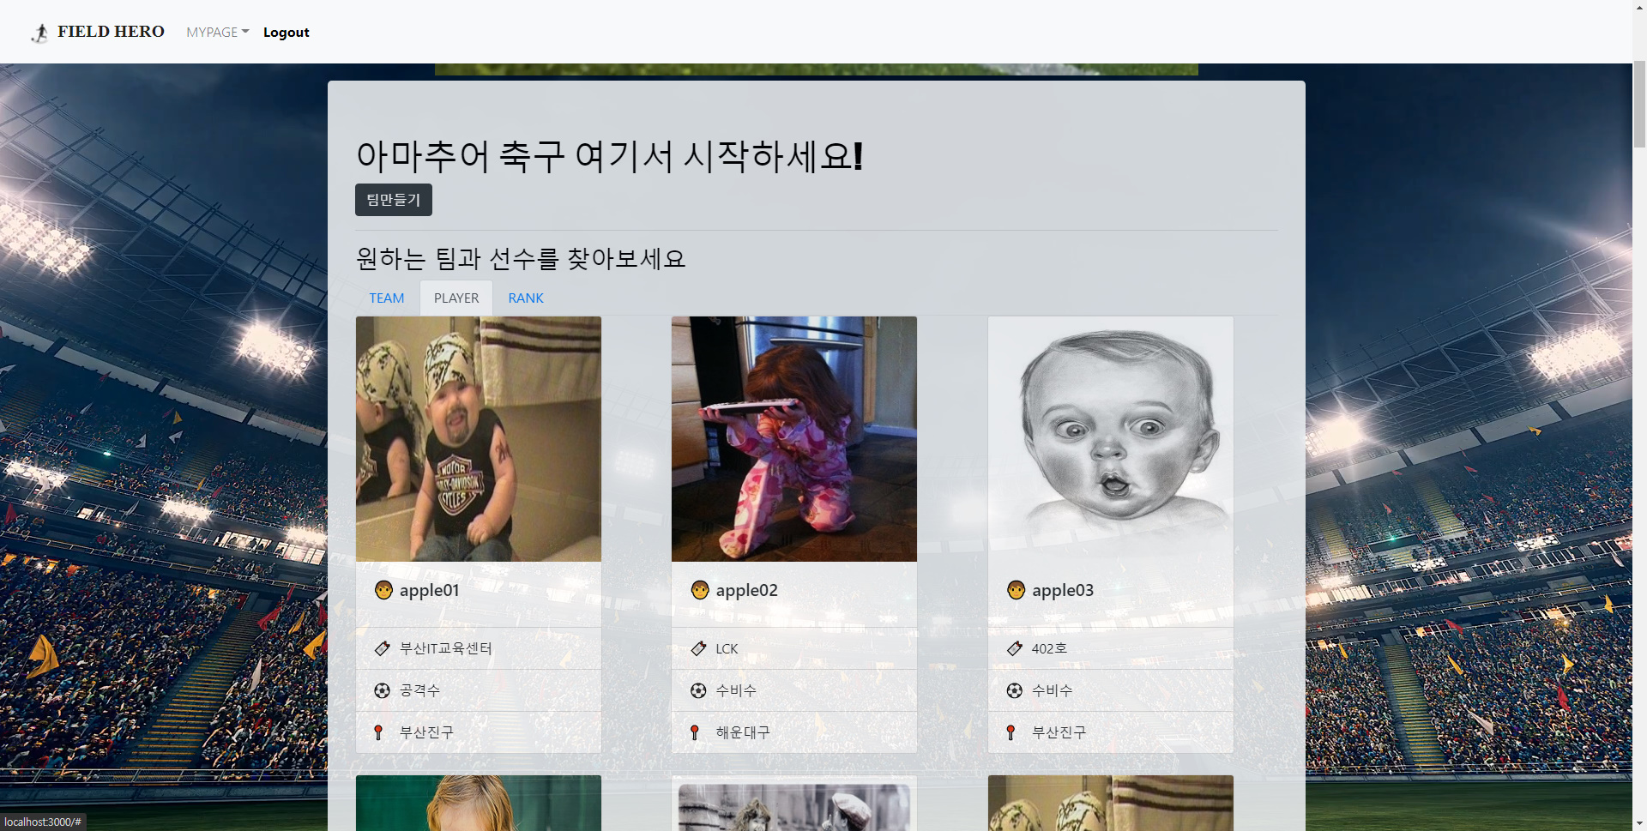Open apple02's profile photo
This screenshot has height=831, width=1647.
pyautogui.click(x=793, y=438)
